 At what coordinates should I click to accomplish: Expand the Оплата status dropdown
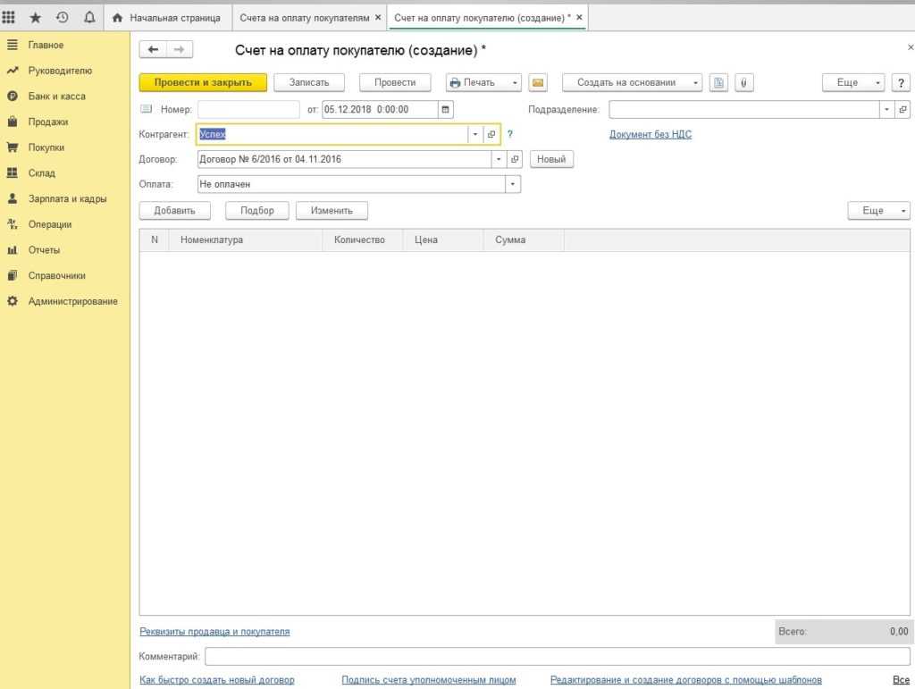pyautogui.click(x=513, y=184)
